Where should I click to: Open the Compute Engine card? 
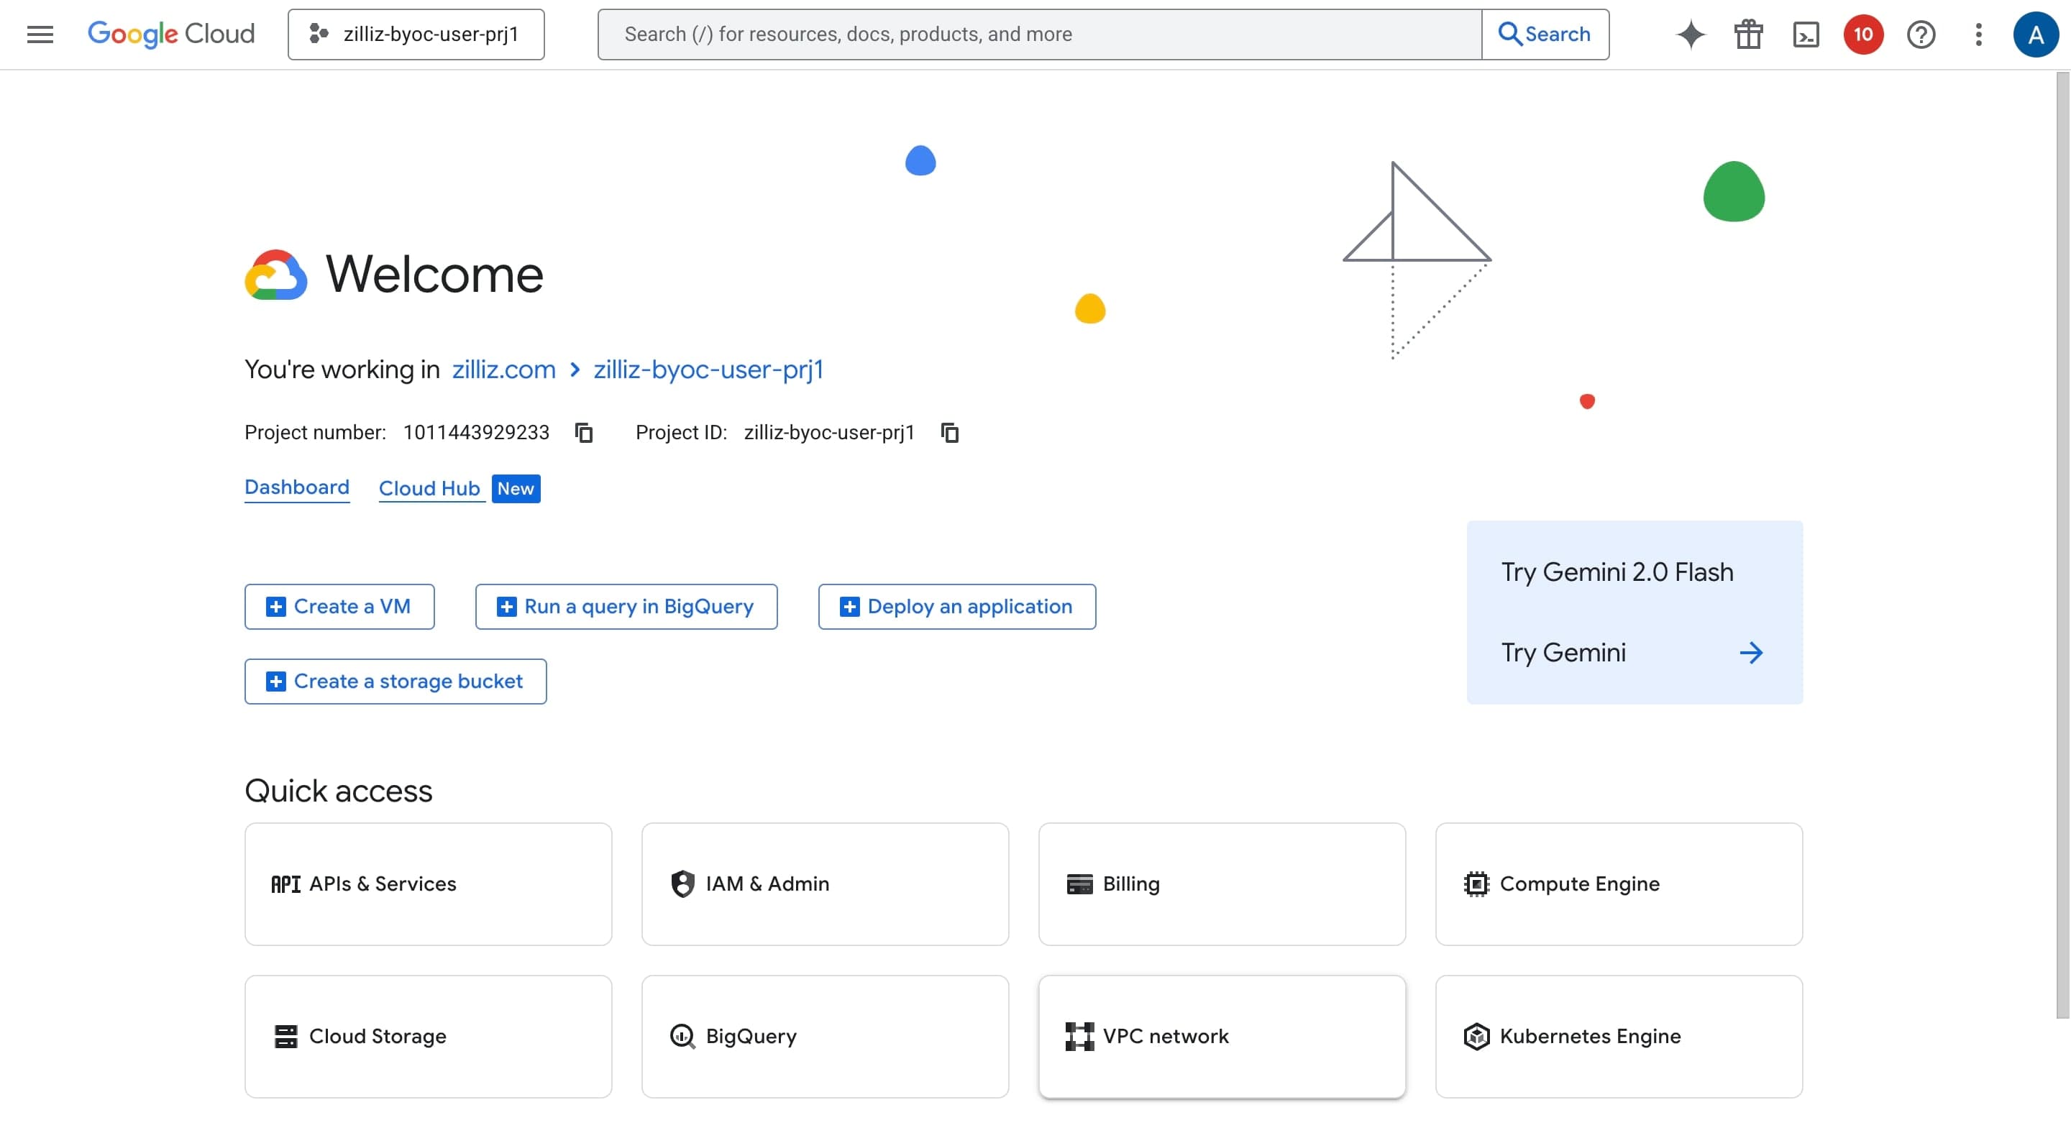click(1619, 884)
